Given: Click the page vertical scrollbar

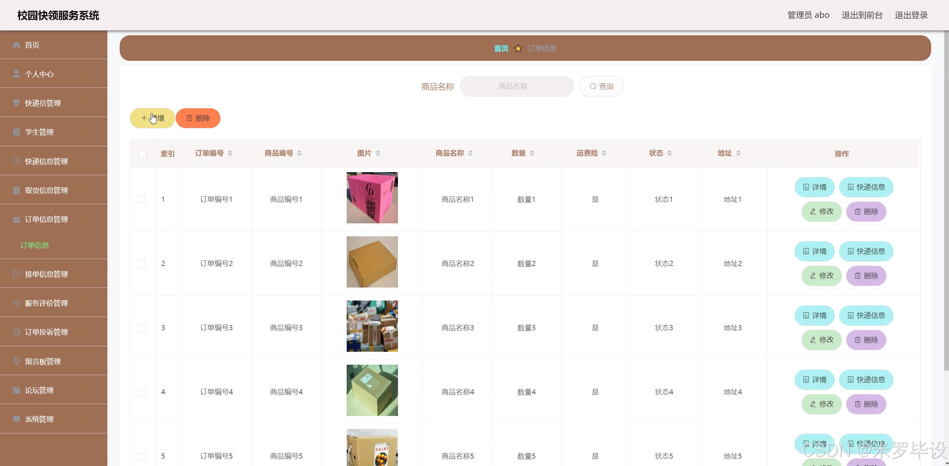Looking at the screenshot, I should point(946,200).
